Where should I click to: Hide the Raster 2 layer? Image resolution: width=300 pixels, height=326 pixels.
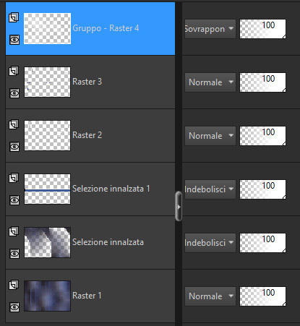tap(14, 147)
